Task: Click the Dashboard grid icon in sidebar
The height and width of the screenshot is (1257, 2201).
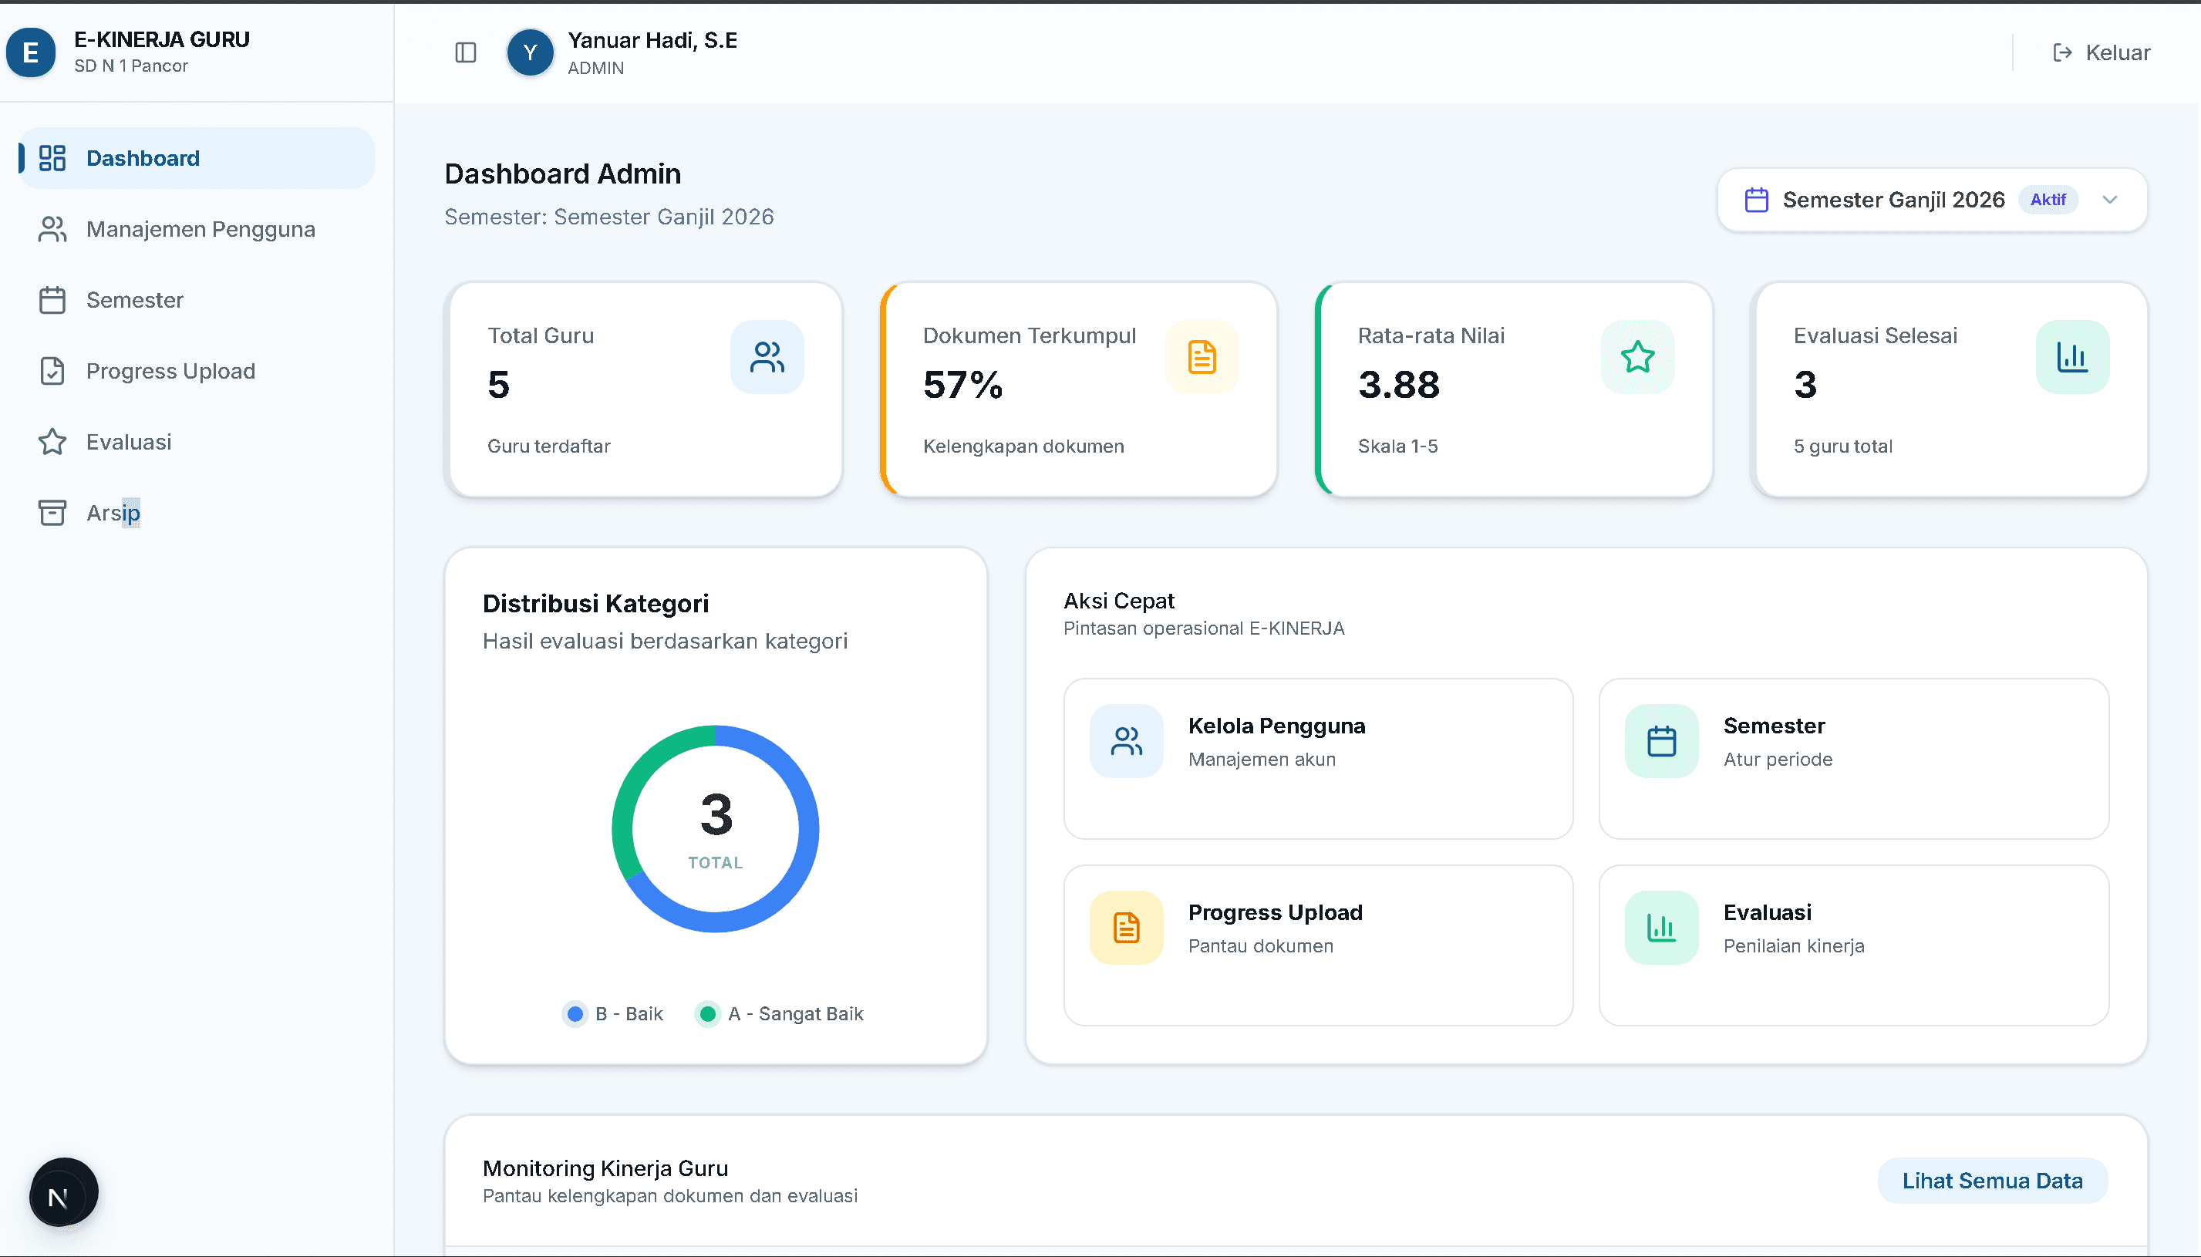Action: [x=52, y=158]
